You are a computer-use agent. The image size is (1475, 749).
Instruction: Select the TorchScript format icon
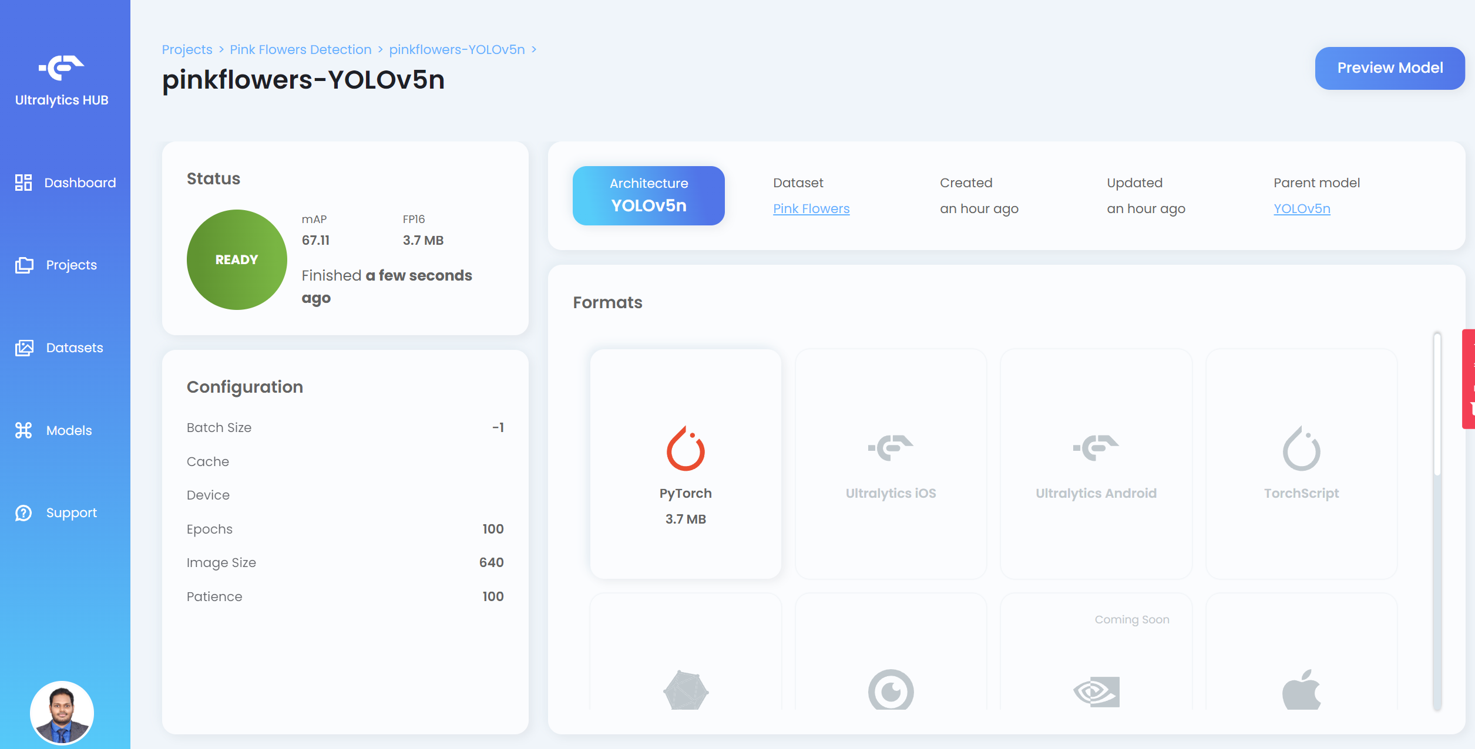coord(1301,448)
